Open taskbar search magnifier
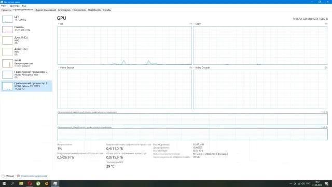The width and height of the screenshot is (332, 187). 12,183
